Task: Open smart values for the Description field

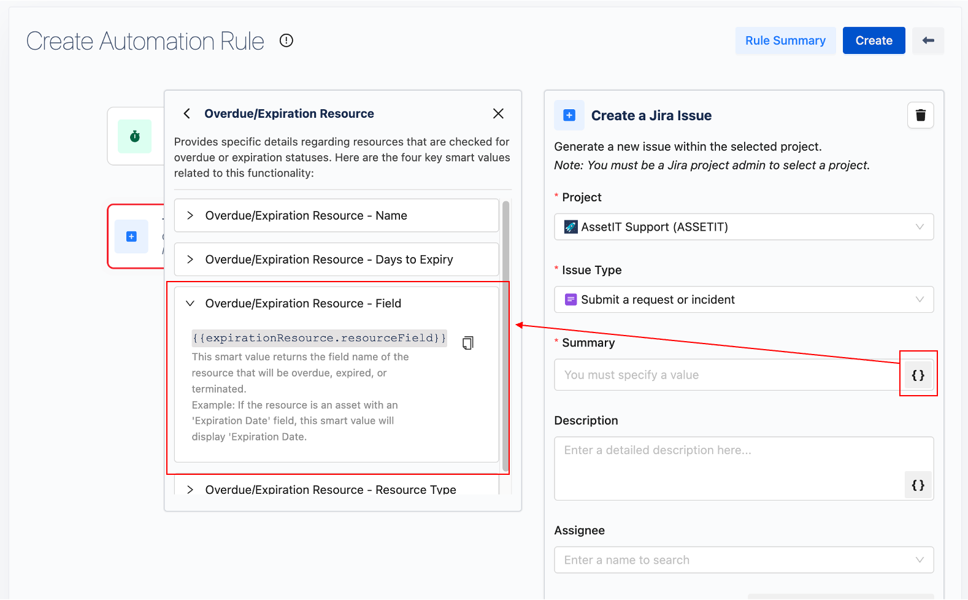Action: [918, 485]
